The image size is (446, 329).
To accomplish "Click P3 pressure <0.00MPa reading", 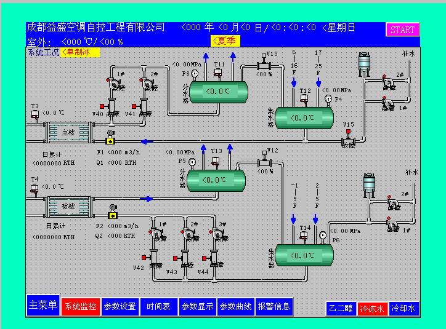I will pyautogui.click(x=187, y=65).
